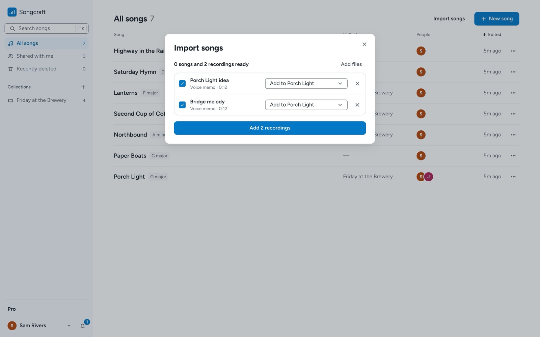Open Recently deleted section
This screenshot has width=540, height=337.
pos(47,69)
